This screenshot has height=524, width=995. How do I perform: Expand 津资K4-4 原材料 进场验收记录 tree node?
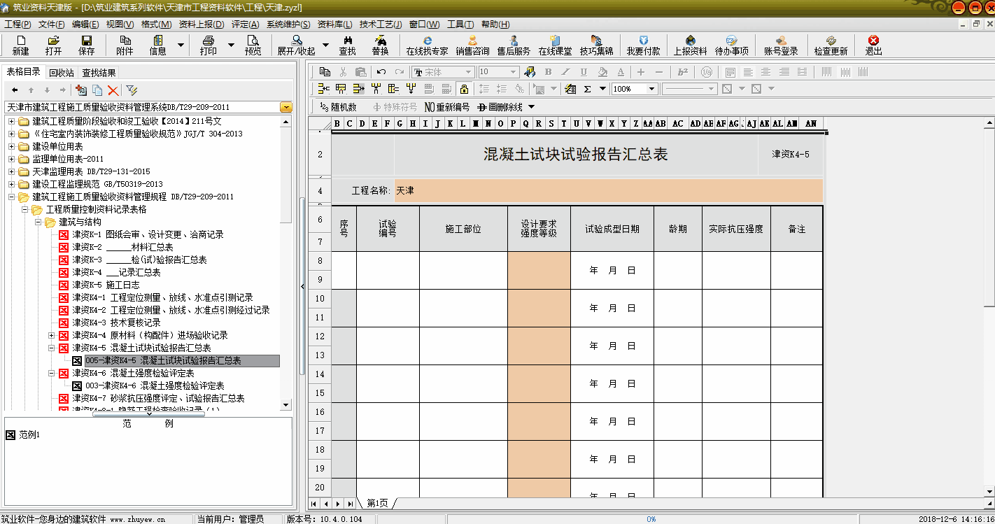(x=52, y=335)
